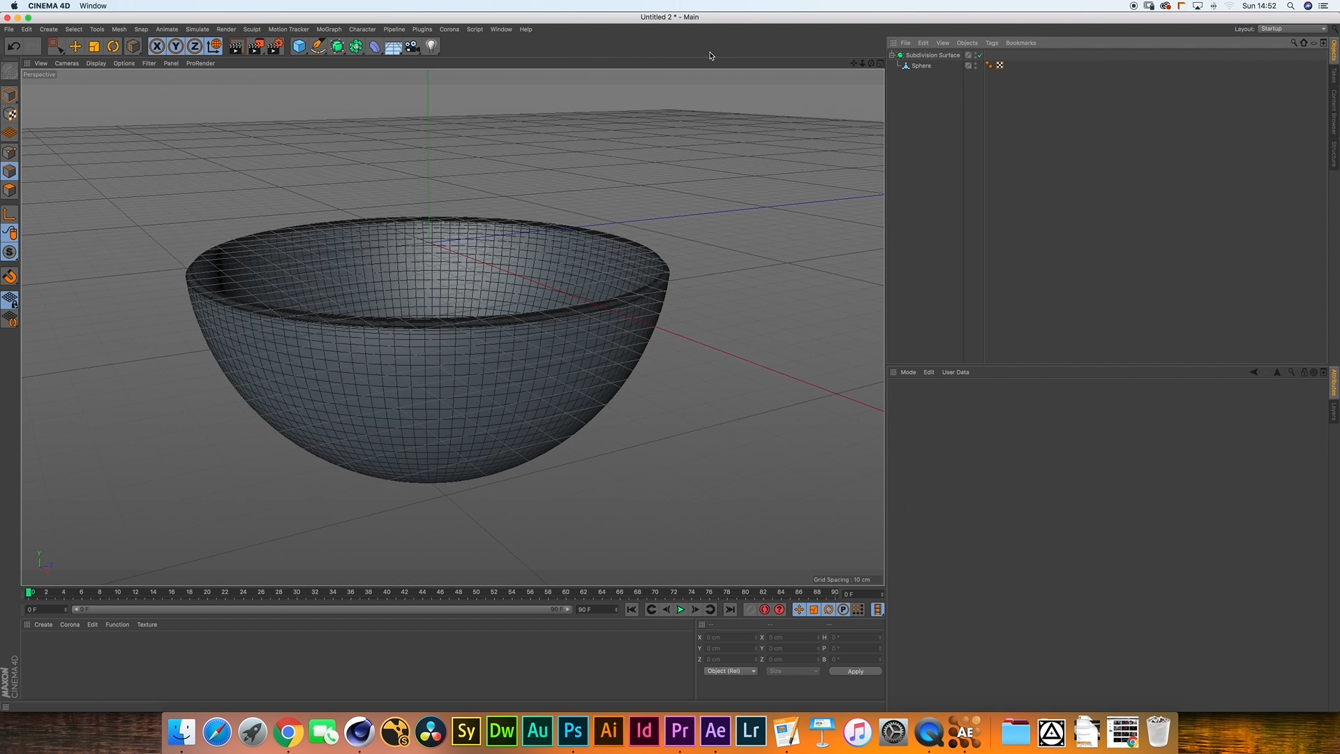Image resolution: width=1340 pixels, height=754 pixels.
Task: Click the Light object icon
Action: (x=431, y=47)
